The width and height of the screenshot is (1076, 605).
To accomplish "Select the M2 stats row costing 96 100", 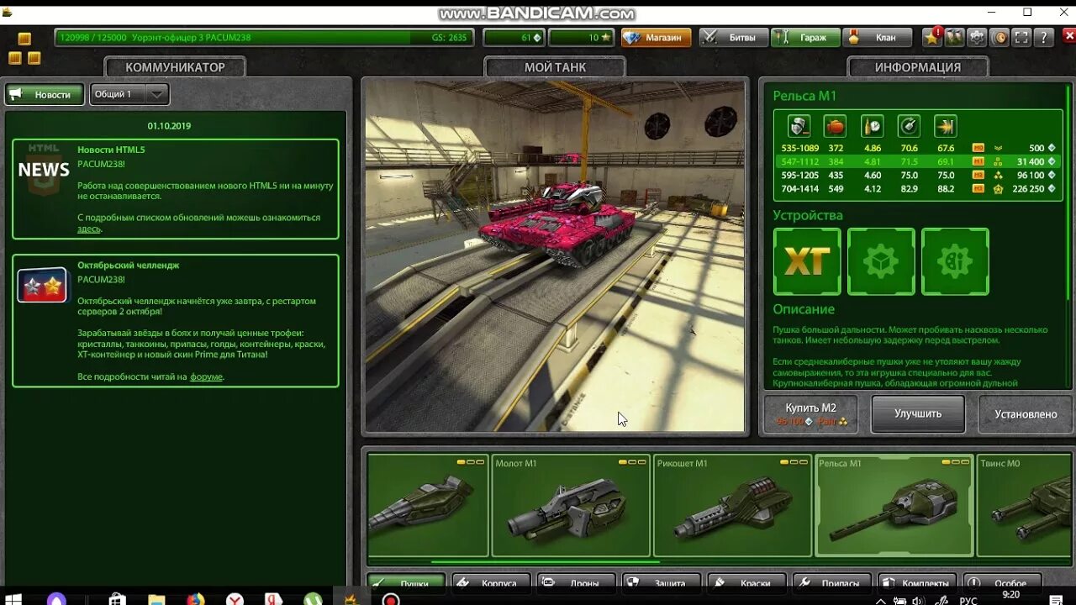I will click(x=918, y=175).
